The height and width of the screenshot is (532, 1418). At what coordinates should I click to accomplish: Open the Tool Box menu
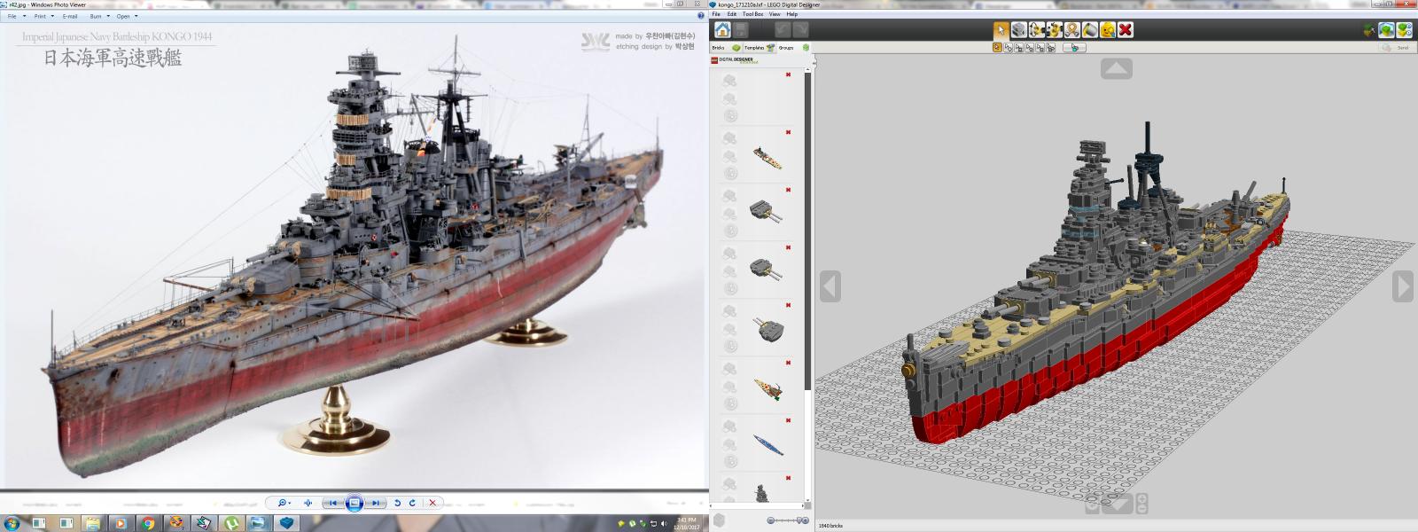pyautogui.click(x=752, y=14)
